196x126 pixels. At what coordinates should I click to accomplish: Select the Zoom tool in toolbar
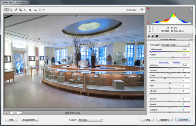click(x=6, y=10)
